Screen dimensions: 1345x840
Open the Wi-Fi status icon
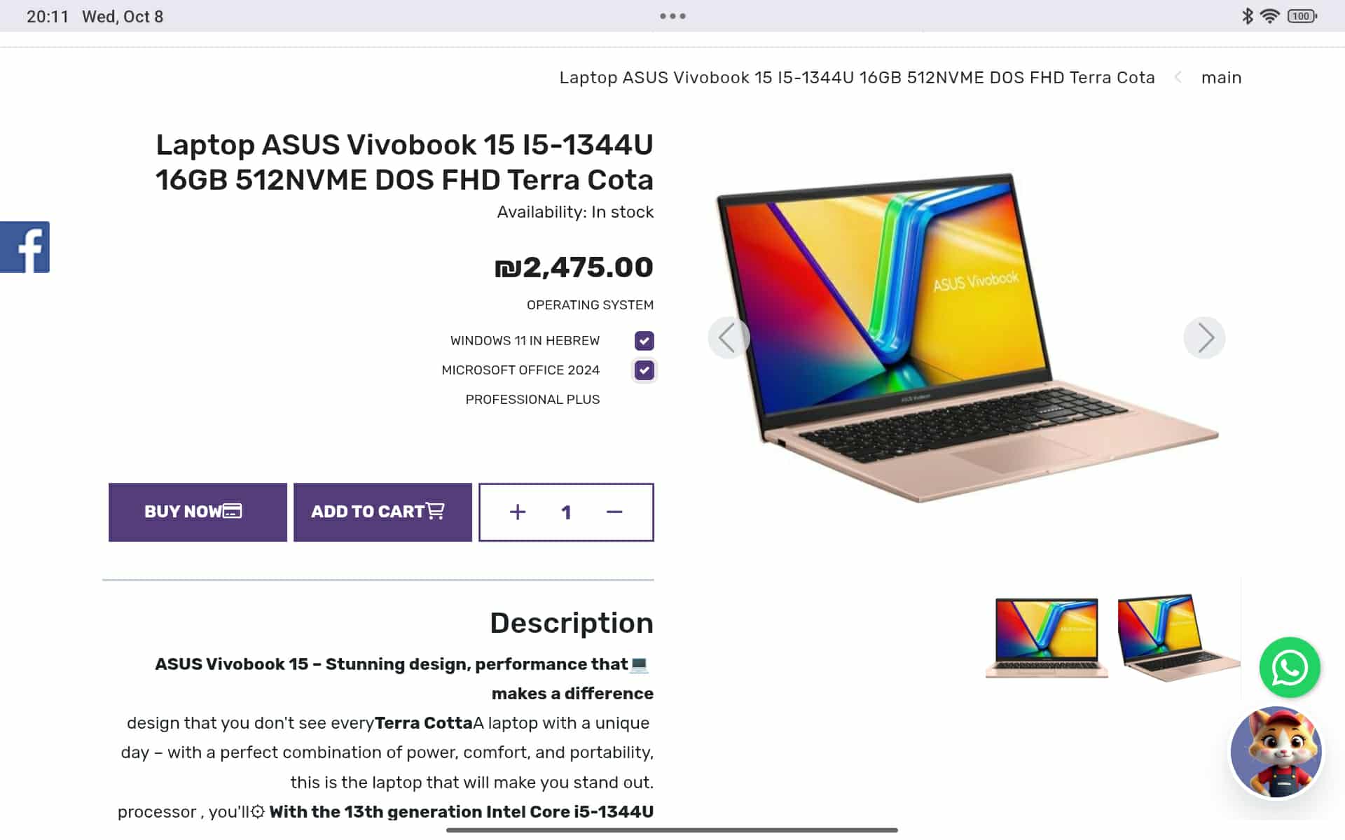point(1270,16)
